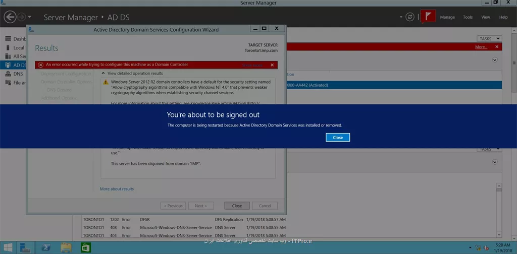517x254 pixels.
Task: Click the wizard's Cancel button
Action: tap(265, 206)
